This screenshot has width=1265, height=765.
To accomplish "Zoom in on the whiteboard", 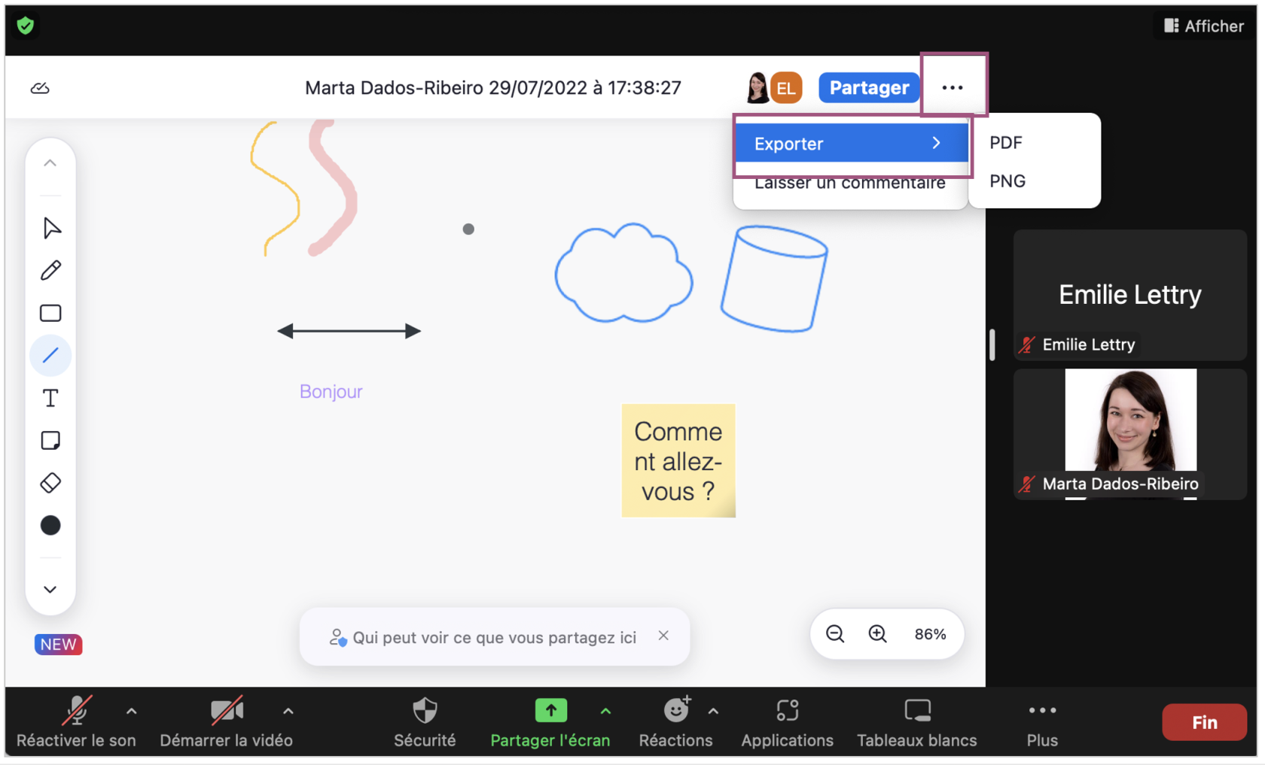I will [877, 634].
